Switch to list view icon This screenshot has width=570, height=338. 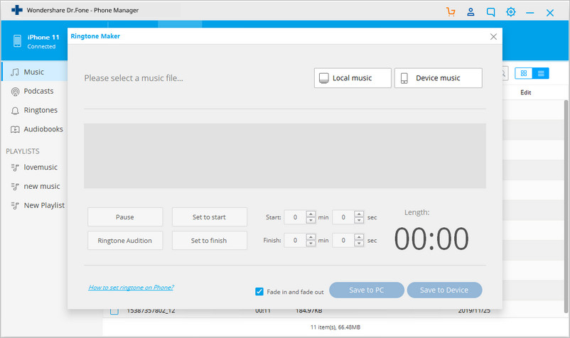click(x=541, y=73)
